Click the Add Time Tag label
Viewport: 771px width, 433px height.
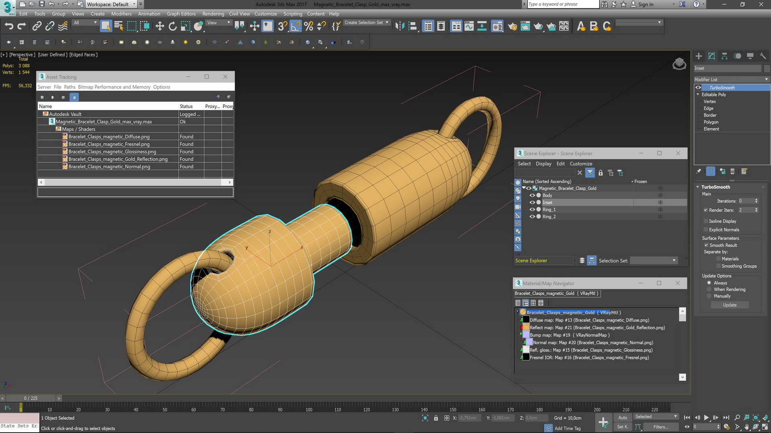[x=567, y=429]
